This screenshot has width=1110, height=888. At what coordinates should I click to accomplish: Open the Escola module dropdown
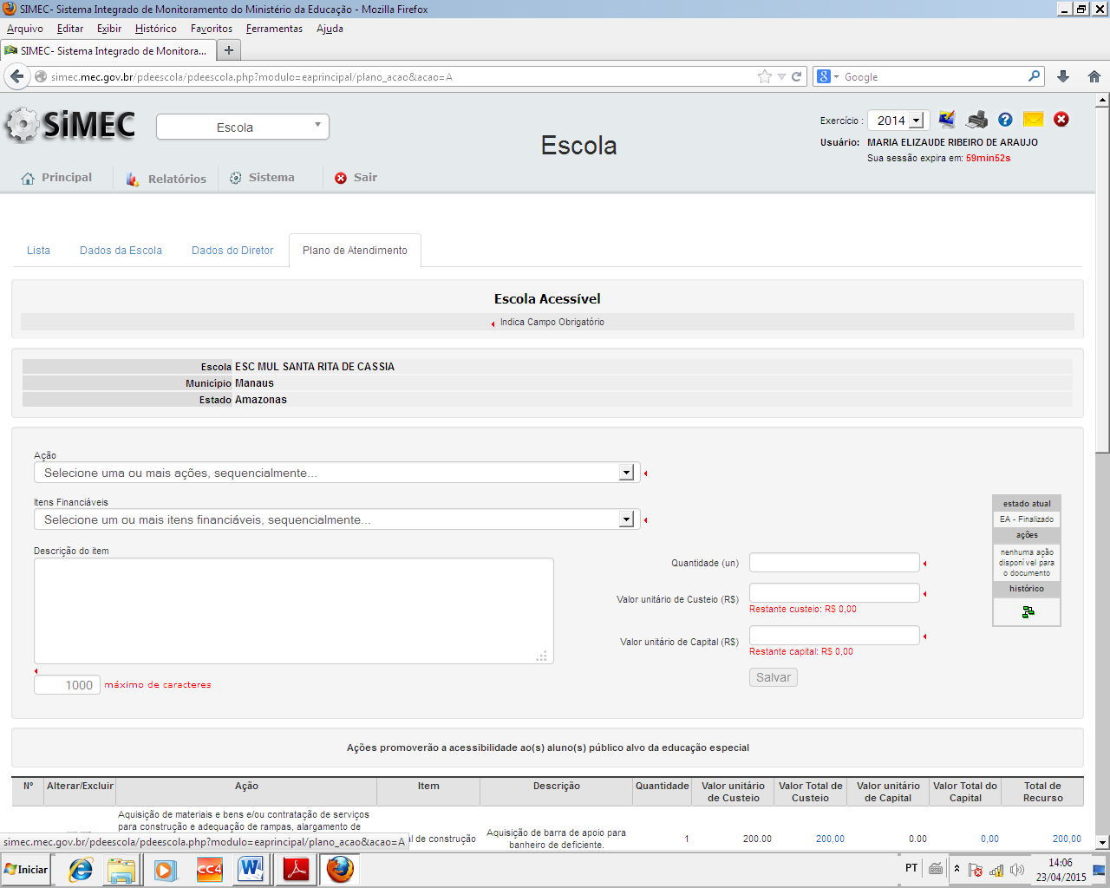pyautogui.click(x=243, y=127)
